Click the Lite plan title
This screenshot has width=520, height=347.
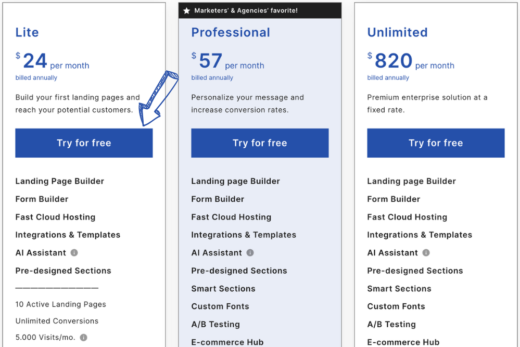coord(27,32)
